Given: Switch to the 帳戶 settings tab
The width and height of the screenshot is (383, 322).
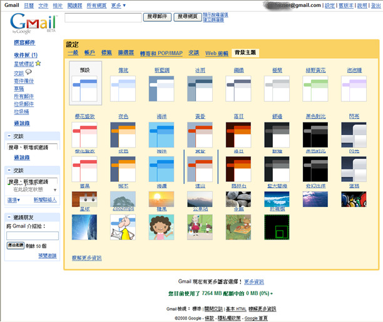Looking at the screenshot, I should [x=89, y=53].
